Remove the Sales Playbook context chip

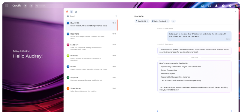pos(168,21)
